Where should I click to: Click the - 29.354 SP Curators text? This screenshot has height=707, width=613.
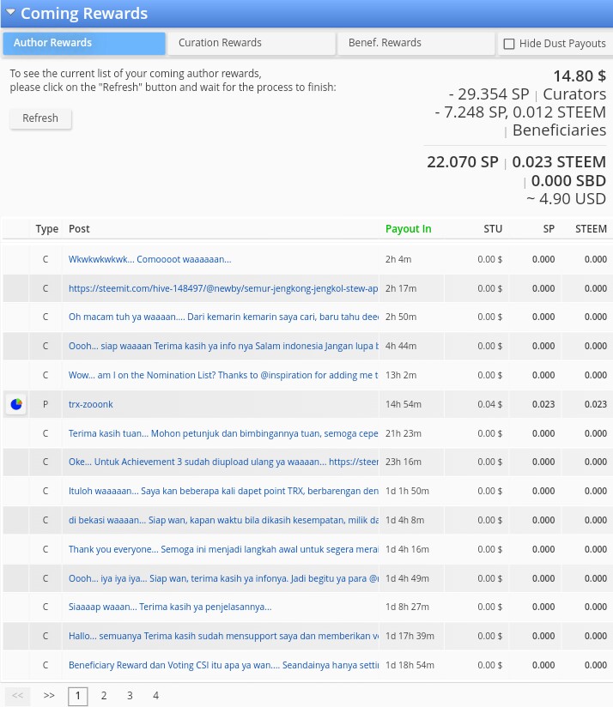click(527, 94)
